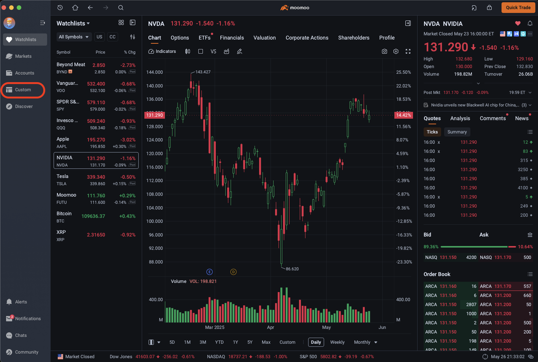Select the drawing pencil tool
The width and height of the screenshot is (538, 362).
coord(239,51)
